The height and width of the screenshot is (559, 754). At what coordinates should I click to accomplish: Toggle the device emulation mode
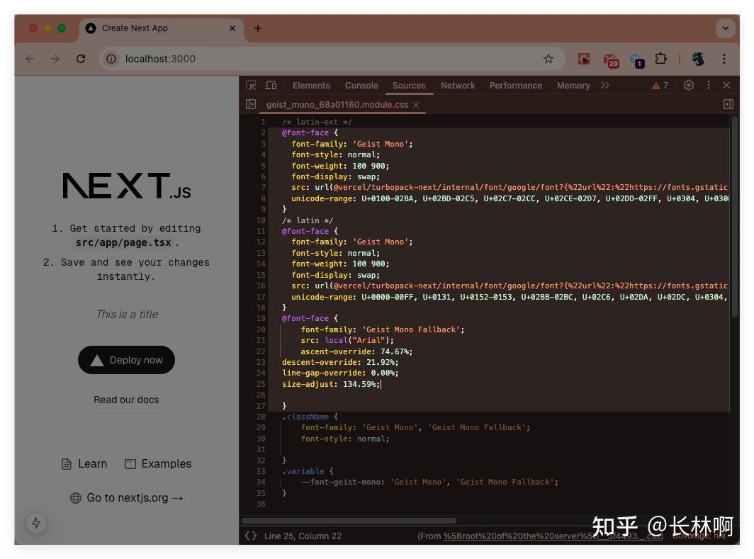tap(271, 85)
